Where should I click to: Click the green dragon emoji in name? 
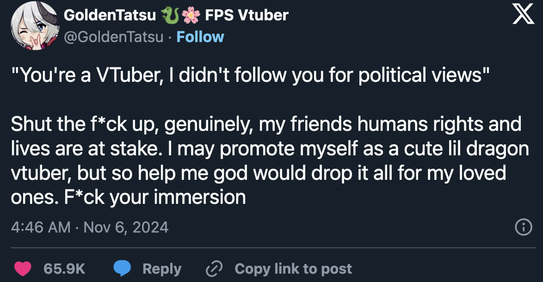170,15
